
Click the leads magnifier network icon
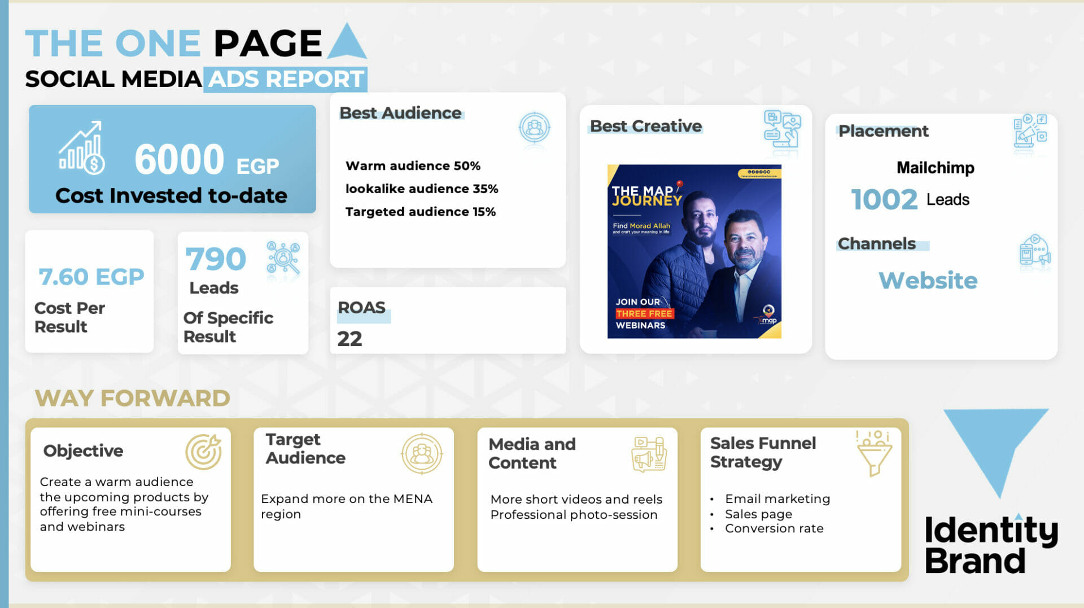coord(283,259)
